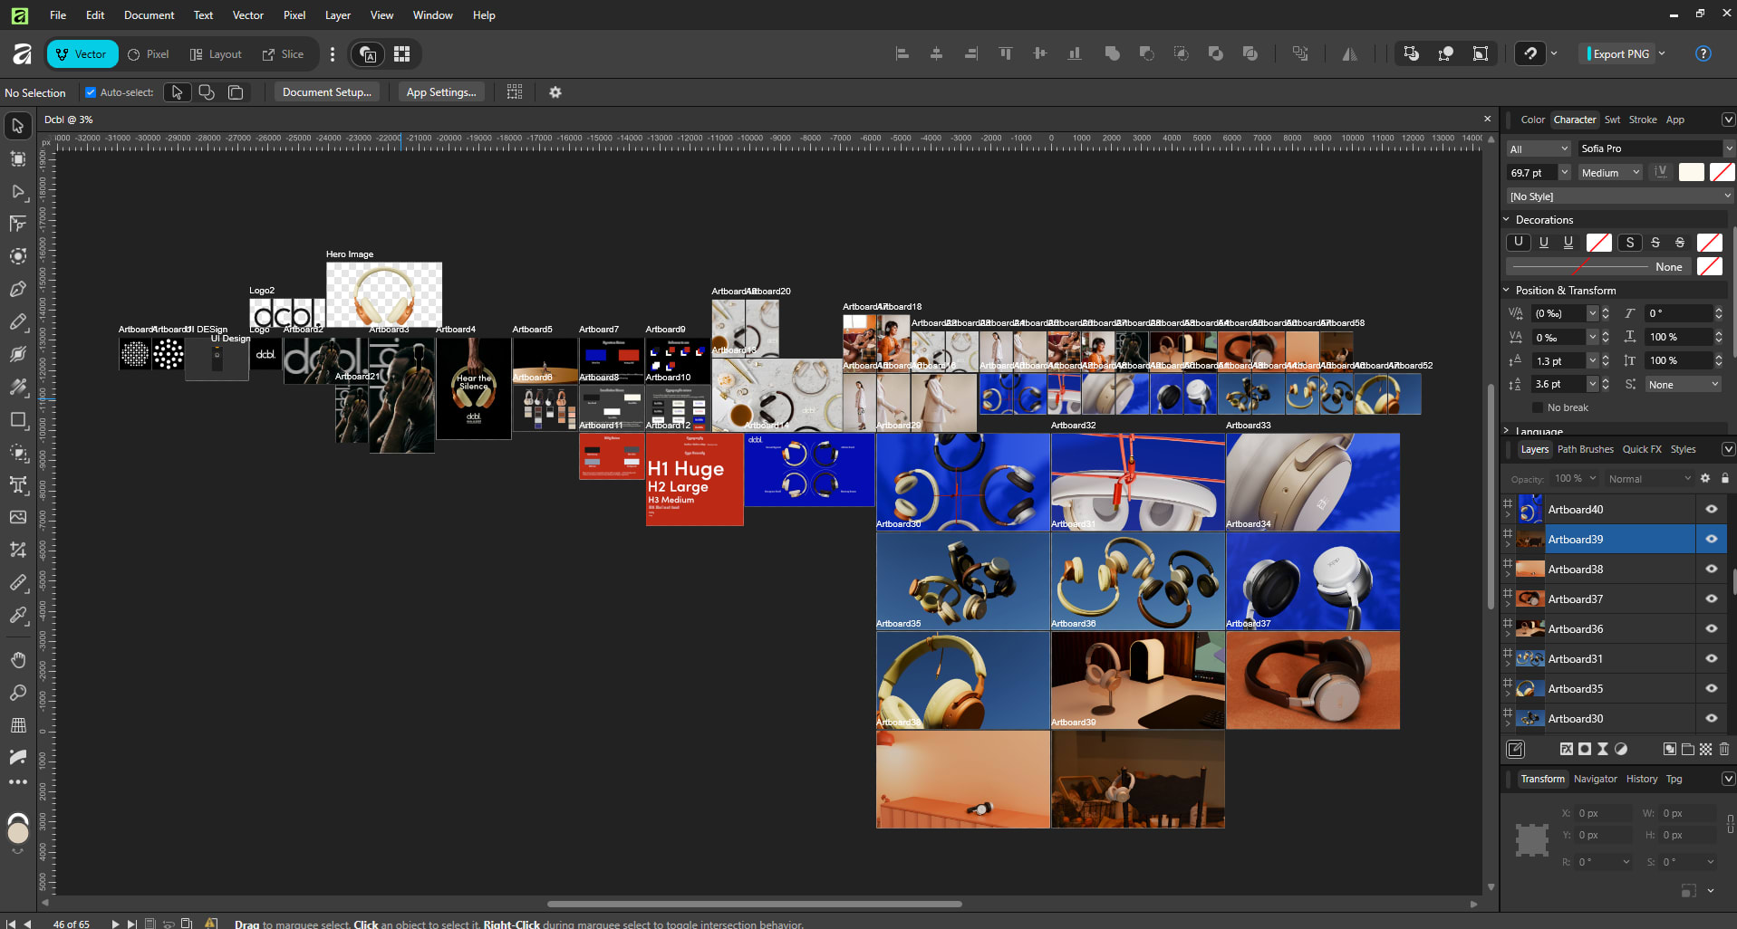Toggle the Auto-select checkbox
1737x929 pixels.
91,92
